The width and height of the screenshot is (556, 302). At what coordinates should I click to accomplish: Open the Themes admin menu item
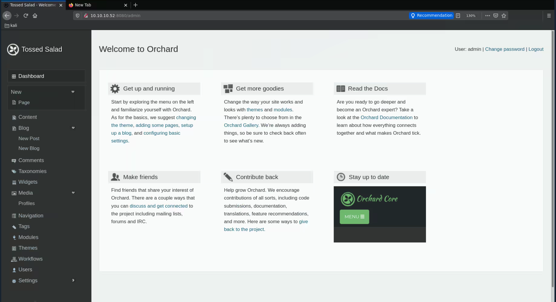pyautogui.click(x=28, y=248)
